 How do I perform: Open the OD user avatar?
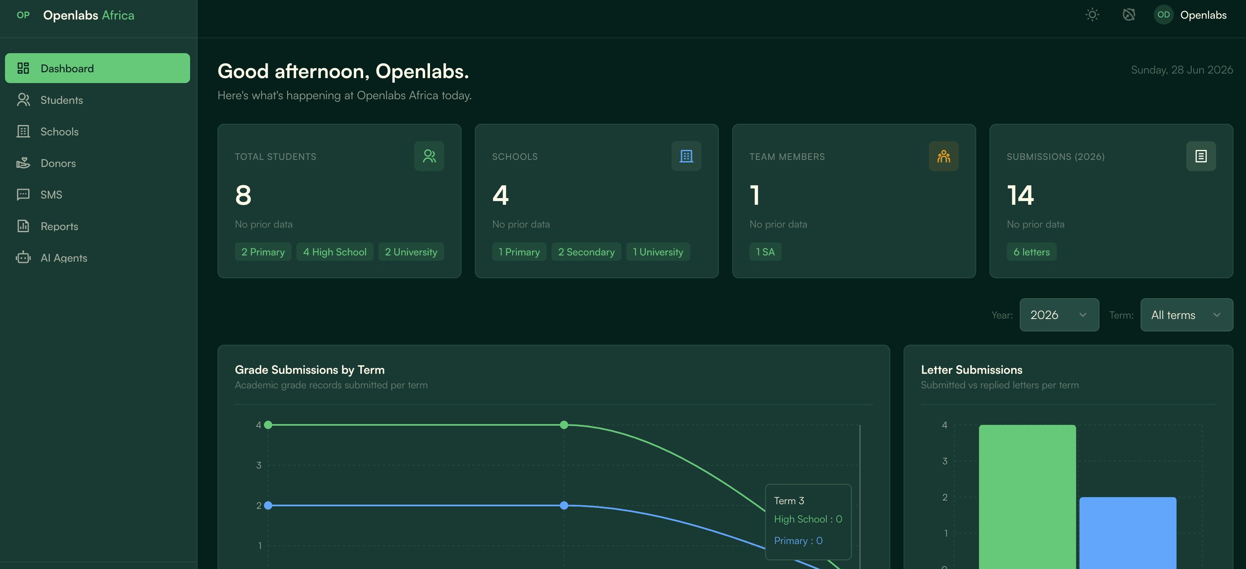click(x=1163, y=15)
